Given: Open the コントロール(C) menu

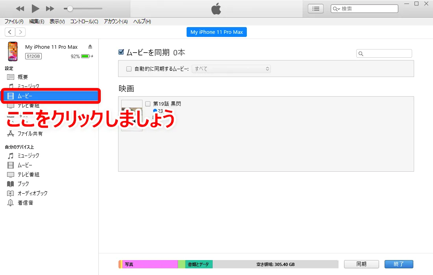Looking at the screenshot, I should (x=84, y=22).
